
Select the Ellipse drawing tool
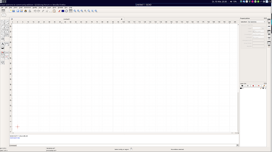pos(3,30)
